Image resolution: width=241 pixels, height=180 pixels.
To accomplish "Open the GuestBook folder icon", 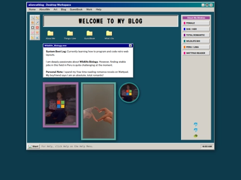I will click(89, 35).
